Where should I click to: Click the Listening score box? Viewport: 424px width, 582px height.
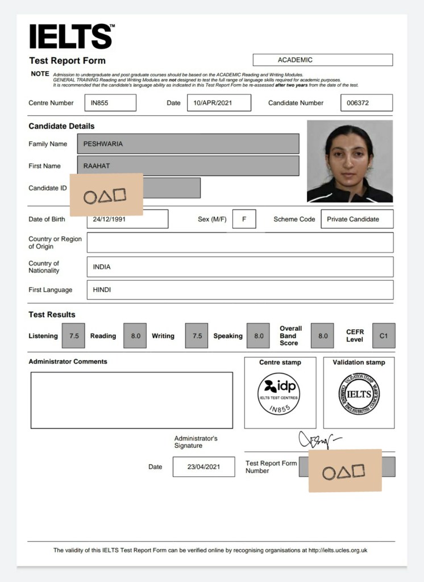click(x=74, y=336)
